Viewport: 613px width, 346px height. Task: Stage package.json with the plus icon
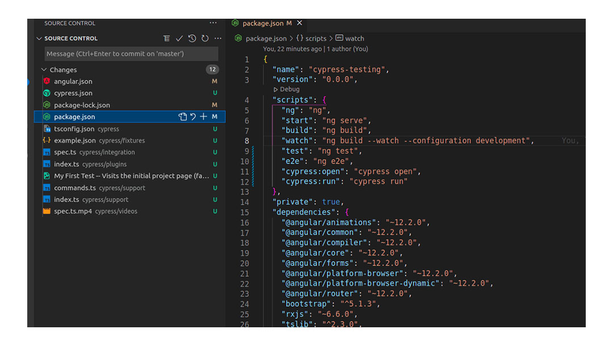pyautogui.click(x=203, y=117)
